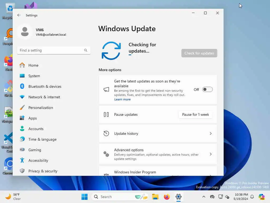Click the display network tray icon
The image size is (270, 203).
[220, 197]
